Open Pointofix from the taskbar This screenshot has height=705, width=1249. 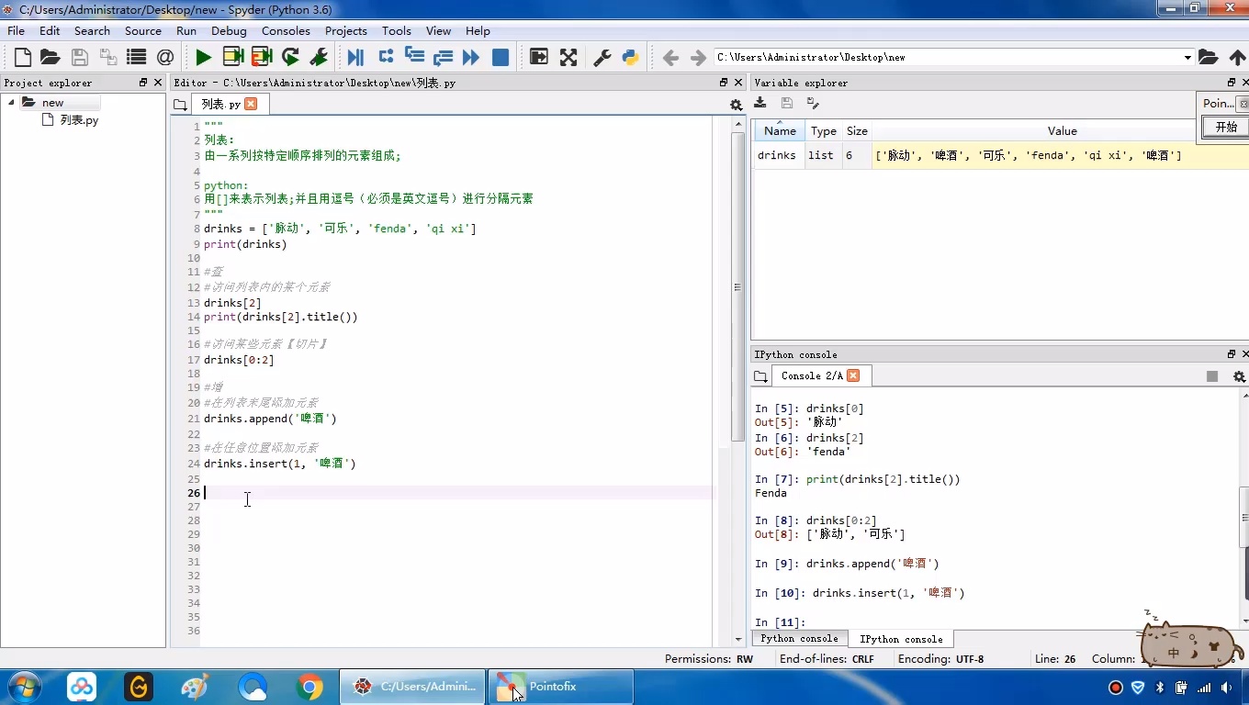(x=560, y=687)
